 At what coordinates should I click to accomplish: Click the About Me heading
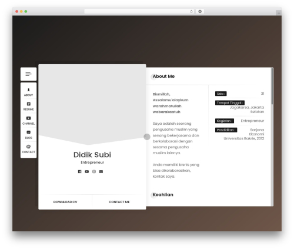163,76
